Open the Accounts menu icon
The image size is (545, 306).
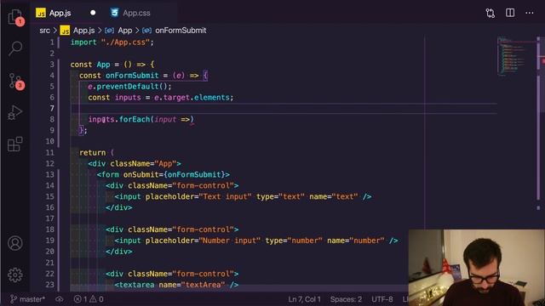[x=15, y=243]
